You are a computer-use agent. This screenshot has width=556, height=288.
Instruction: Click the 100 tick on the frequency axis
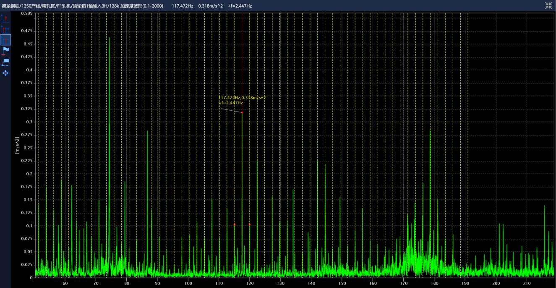click(x=188, y=283)
